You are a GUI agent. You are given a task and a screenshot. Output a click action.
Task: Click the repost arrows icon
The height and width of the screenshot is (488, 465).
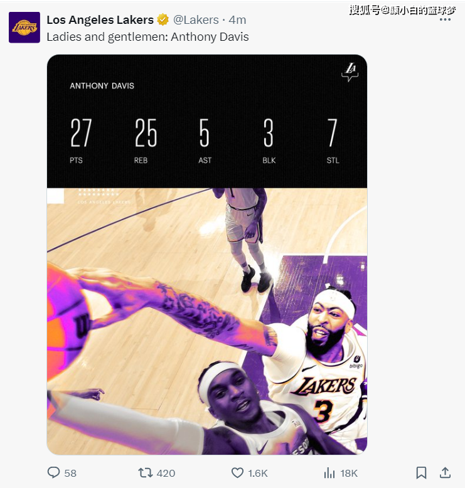[x=146, y=472]
